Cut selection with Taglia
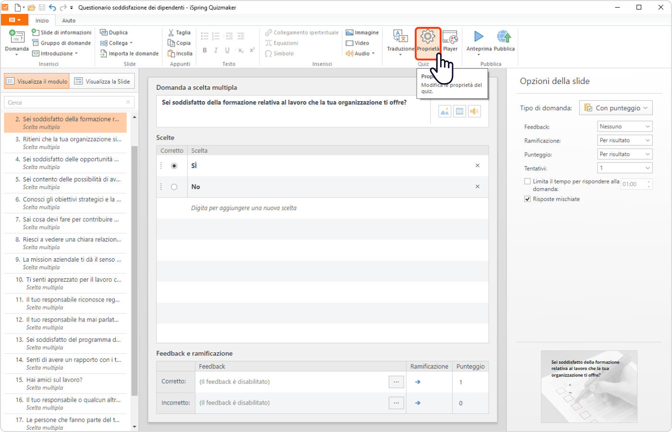 [180, 33]
